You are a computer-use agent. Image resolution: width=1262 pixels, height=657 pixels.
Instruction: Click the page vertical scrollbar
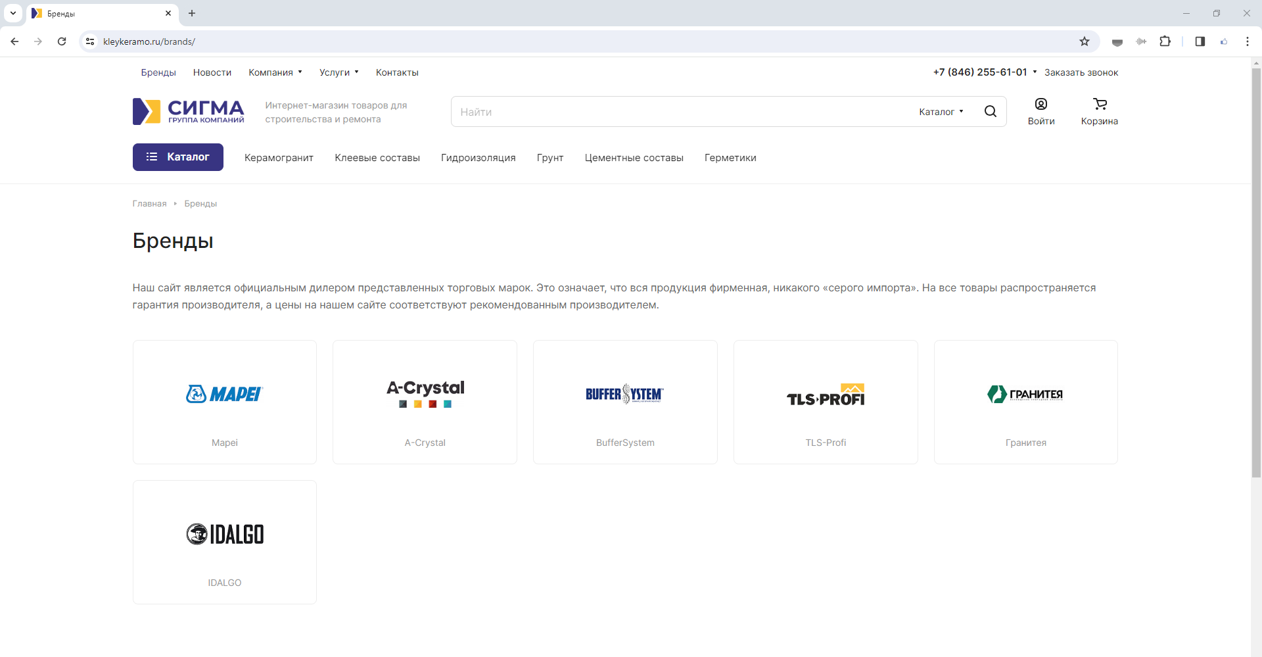[x=1256, y=273]
